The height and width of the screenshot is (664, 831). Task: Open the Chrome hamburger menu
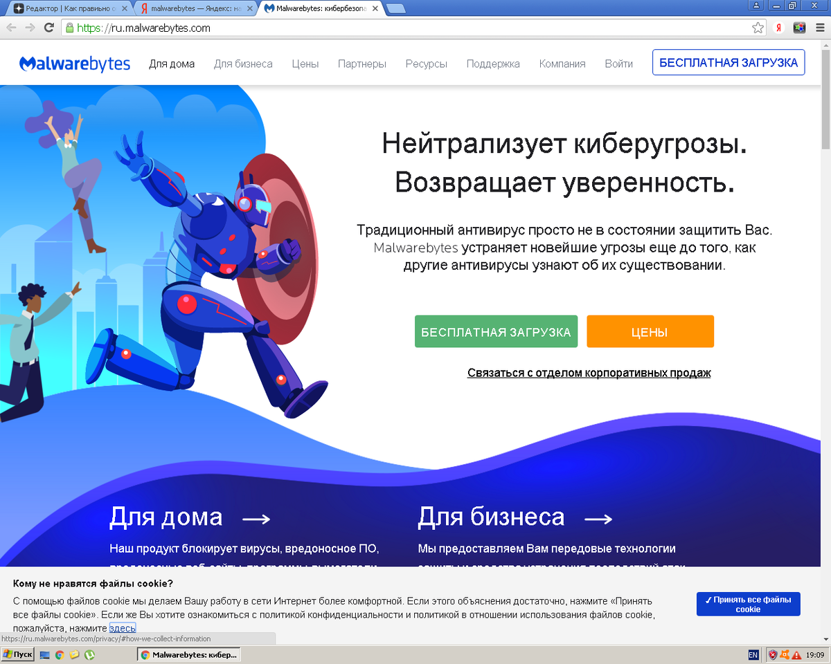pyautogui.click(x=819, y=28)
